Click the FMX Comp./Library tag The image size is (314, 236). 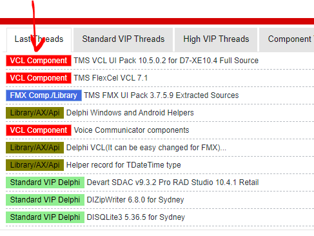tap(44, 95)
